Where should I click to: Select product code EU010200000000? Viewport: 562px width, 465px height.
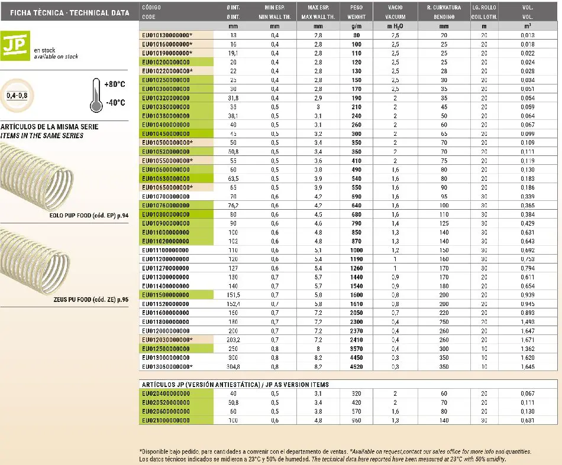(x=166, y=62)
